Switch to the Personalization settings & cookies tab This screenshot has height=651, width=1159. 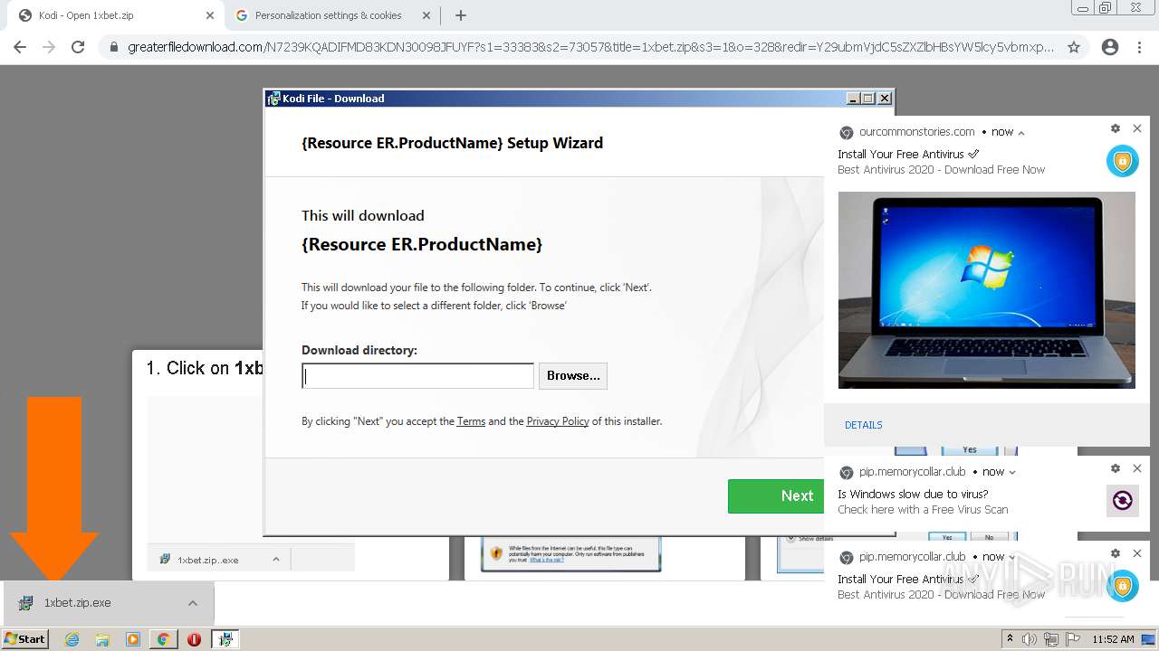point(328,15)
